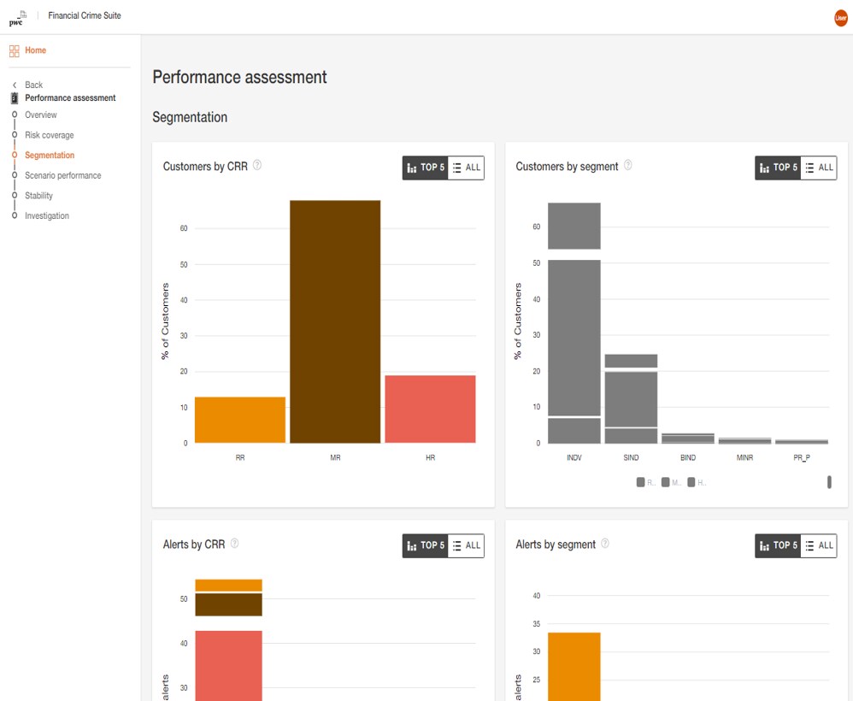853x701 pixels.
Task: Click the PwC logo icon
Action: pyautogui.click(x=18, y=17)
